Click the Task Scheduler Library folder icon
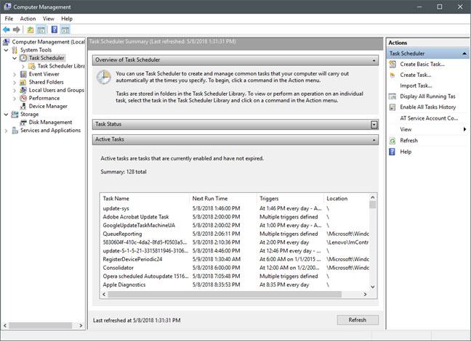Image resolution: width=471 pixels, height=341 pixels. click(31, 66)
